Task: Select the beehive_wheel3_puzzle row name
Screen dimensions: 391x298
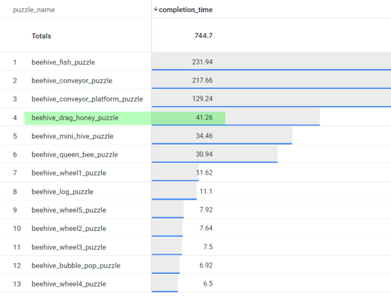Action: (x=69, y=247)
